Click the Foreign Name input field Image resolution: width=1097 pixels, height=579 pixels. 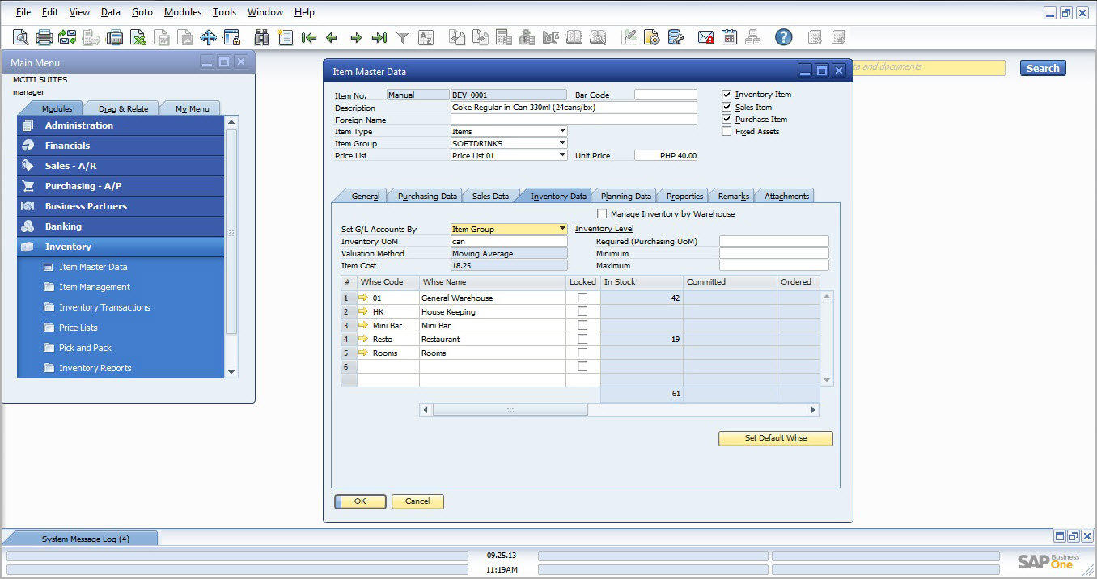(x=574, y=119)
